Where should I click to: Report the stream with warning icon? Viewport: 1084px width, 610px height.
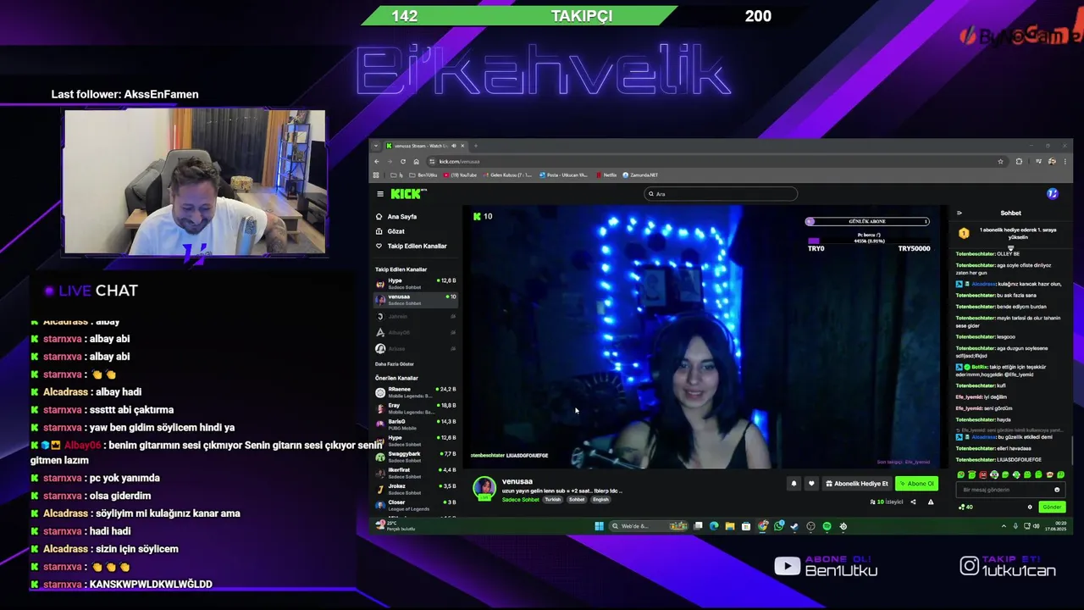click(931, 502)
